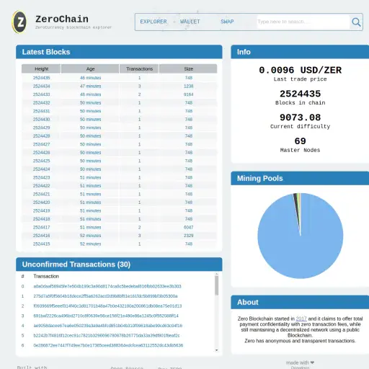369x369 pixels.
Task: Click the Unconfirmed Transactions (30) panel header
Action: [119, 264]
